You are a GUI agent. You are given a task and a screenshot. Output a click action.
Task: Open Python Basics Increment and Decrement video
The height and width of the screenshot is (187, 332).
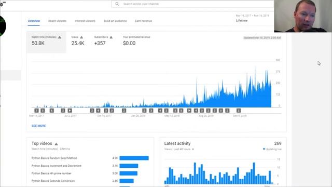click(x=57, y=166)
